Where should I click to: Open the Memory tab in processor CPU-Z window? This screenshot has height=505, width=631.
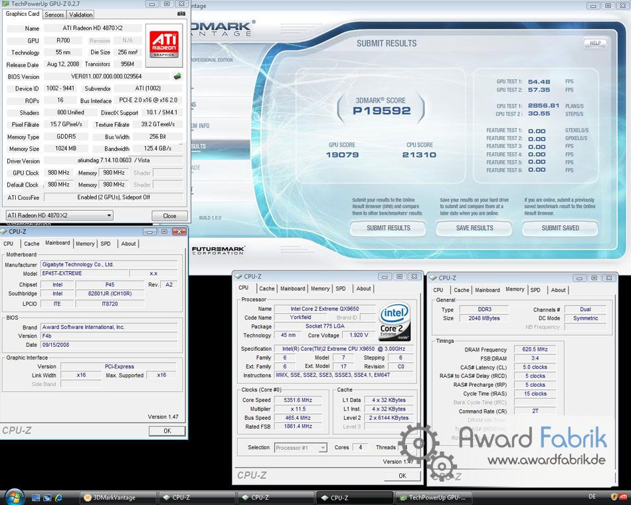click(320, 289)
